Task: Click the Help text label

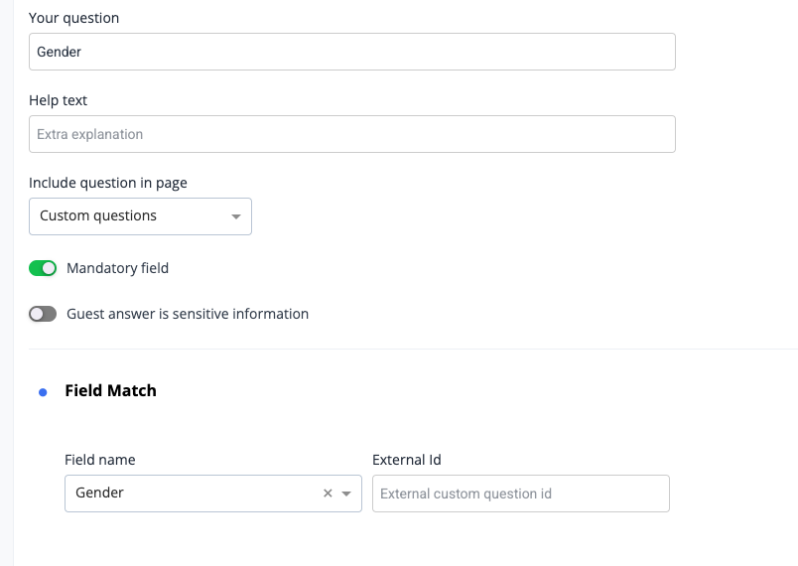Action: [58, 100]
